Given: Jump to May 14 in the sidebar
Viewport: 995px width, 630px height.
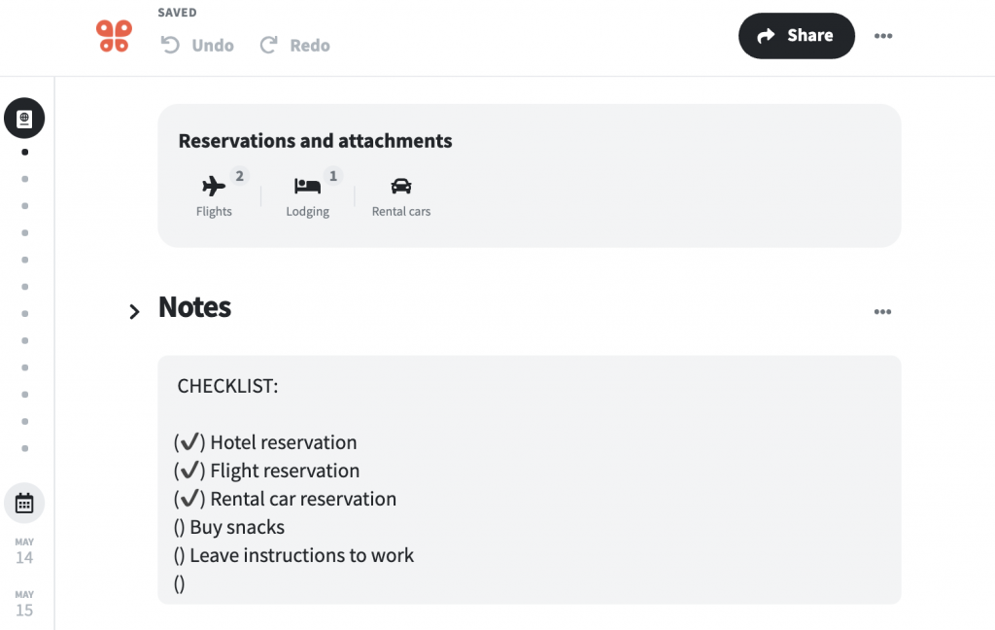Looking at the screenshot, I should 24,551.
